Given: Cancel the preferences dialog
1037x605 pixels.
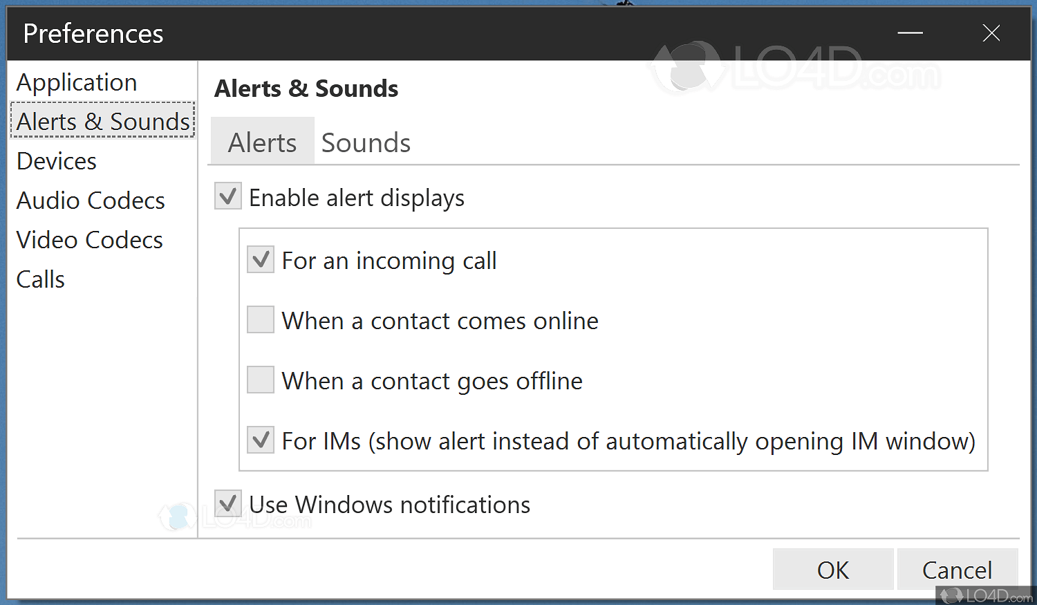Looking at the screenshot, I should coord(957,569).
